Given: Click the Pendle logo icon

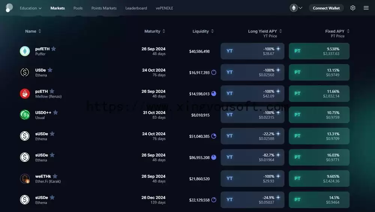Looking at the screenshot, I should tap(9, 7).
